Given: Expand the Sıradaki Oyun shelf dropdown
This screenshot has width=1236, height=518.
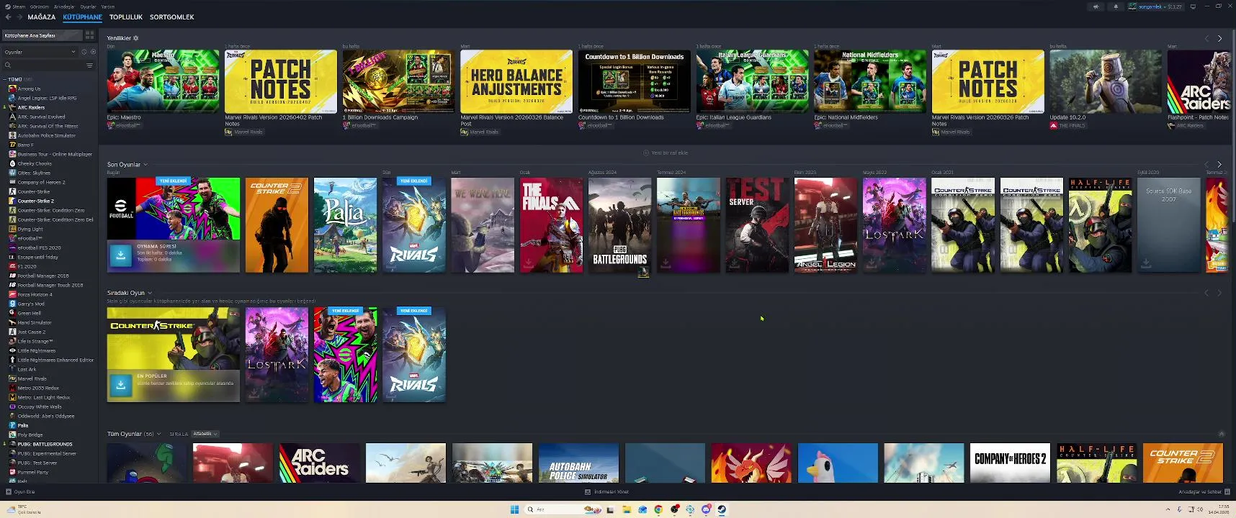Looking at the screenshot, I should pos(150,293).
